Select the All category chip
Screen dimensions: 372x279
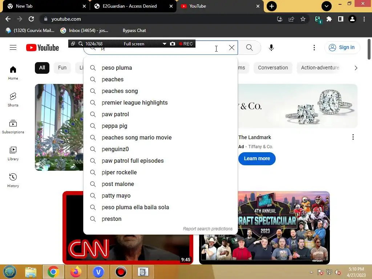tap(42, 68)
